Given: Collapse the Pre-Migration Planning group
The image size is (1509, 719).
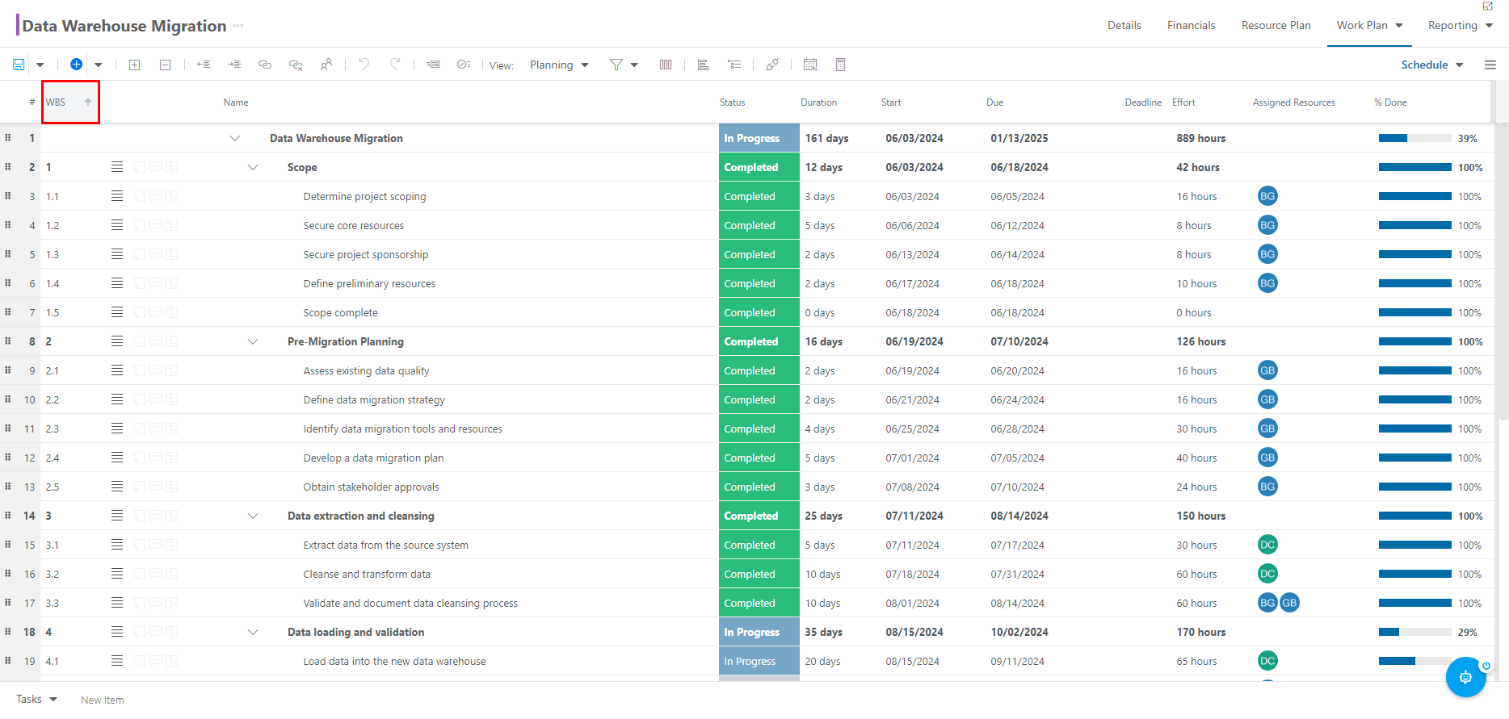Looking at the screenshot, I should pos(253,341).
